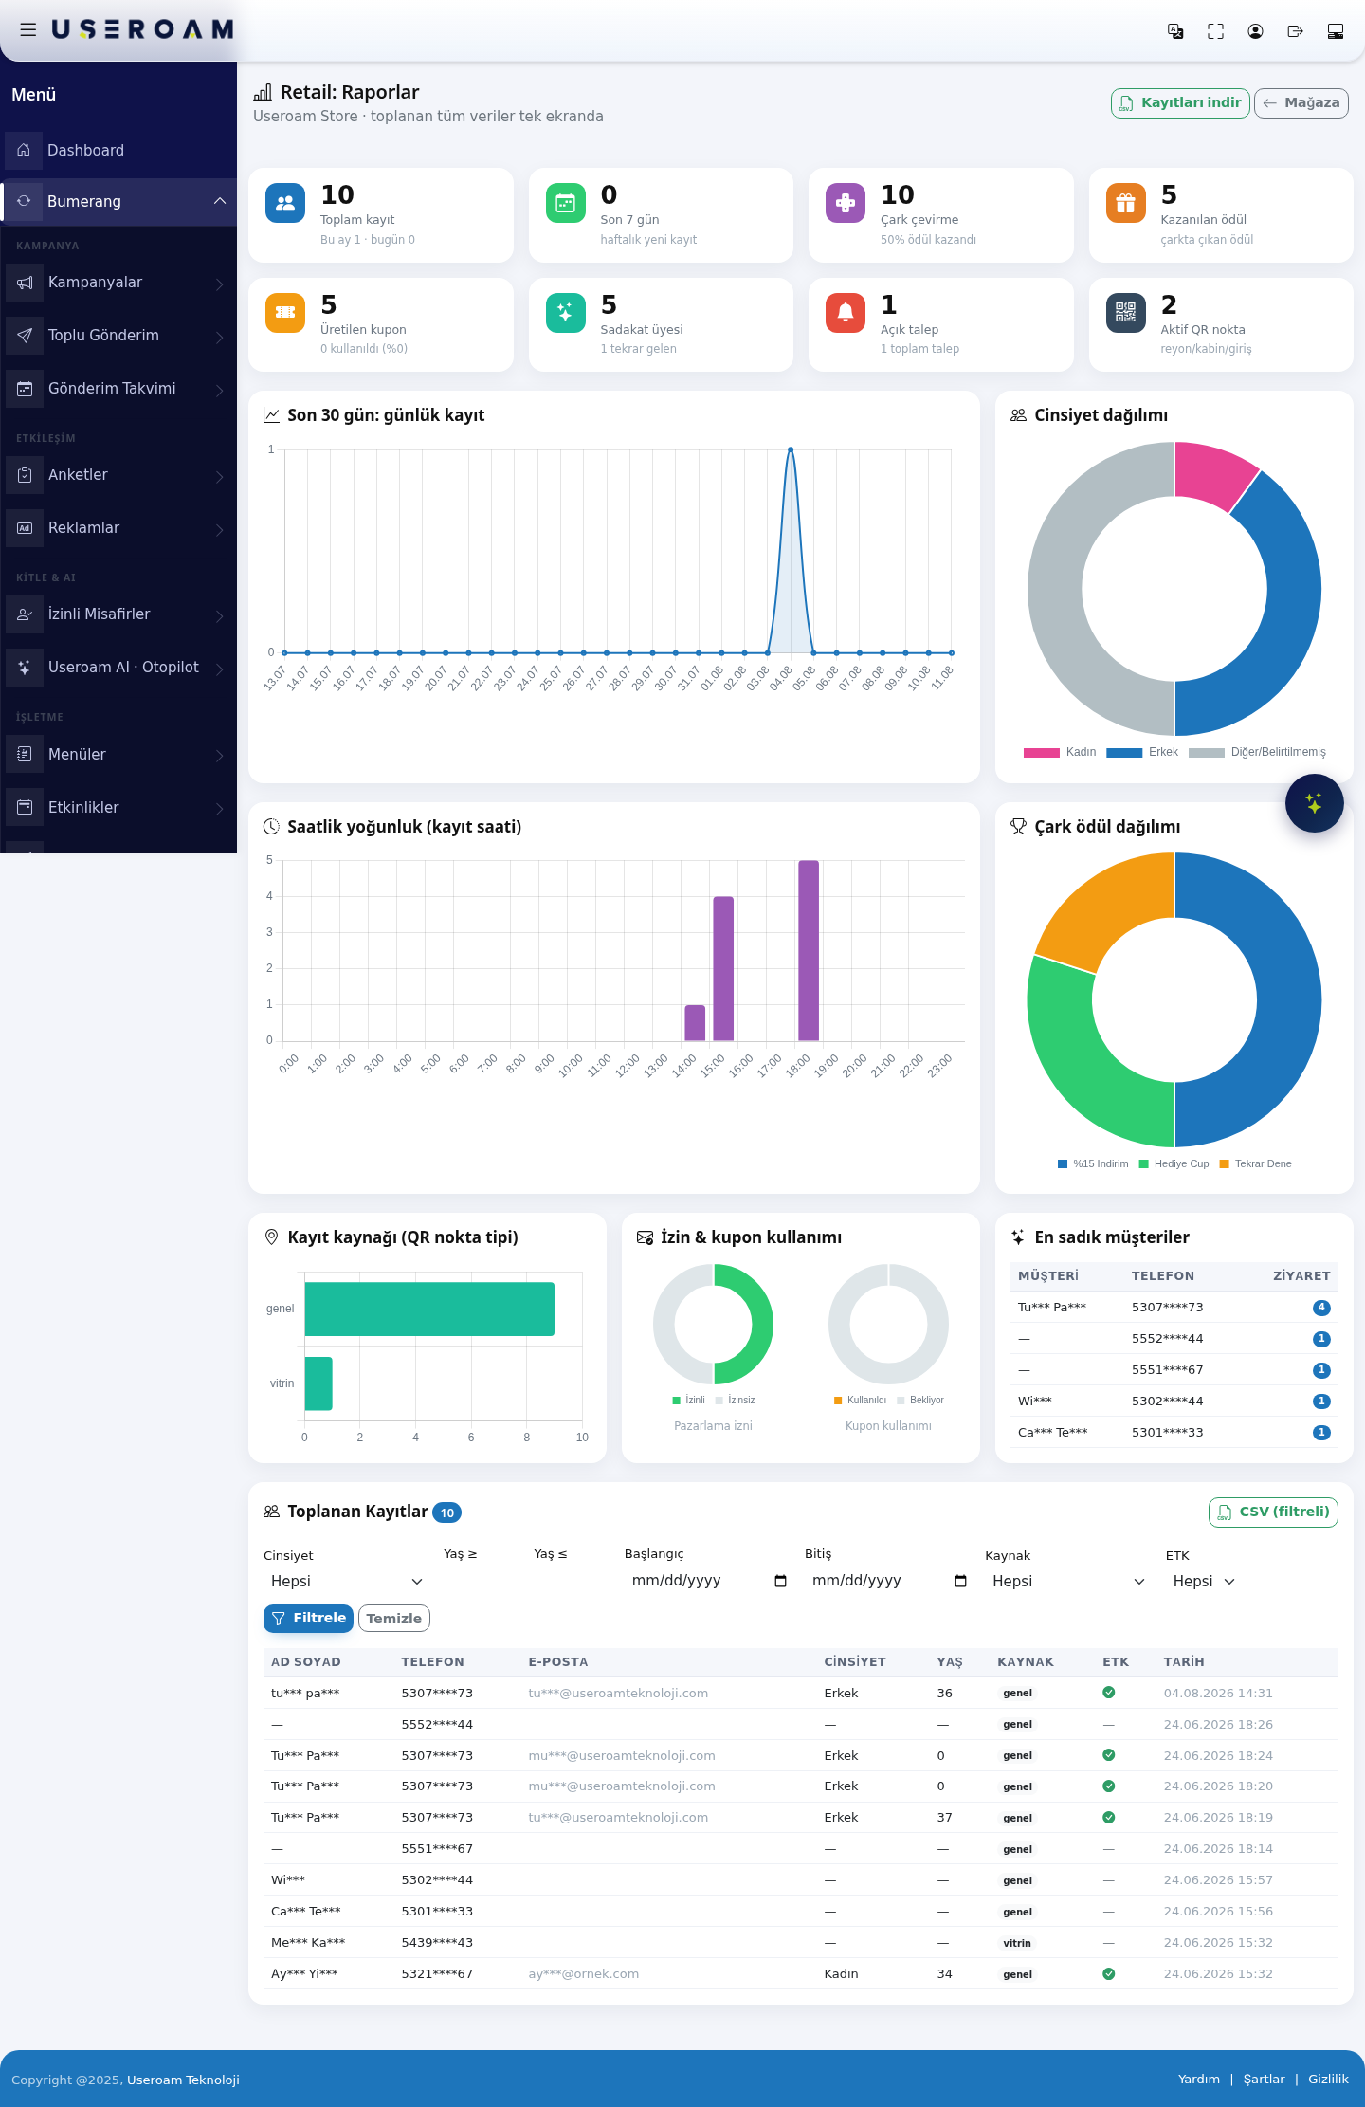Click the monitor icon in header
This screenshot has height=2107, width=1365.
click(x=1336, y=31)
